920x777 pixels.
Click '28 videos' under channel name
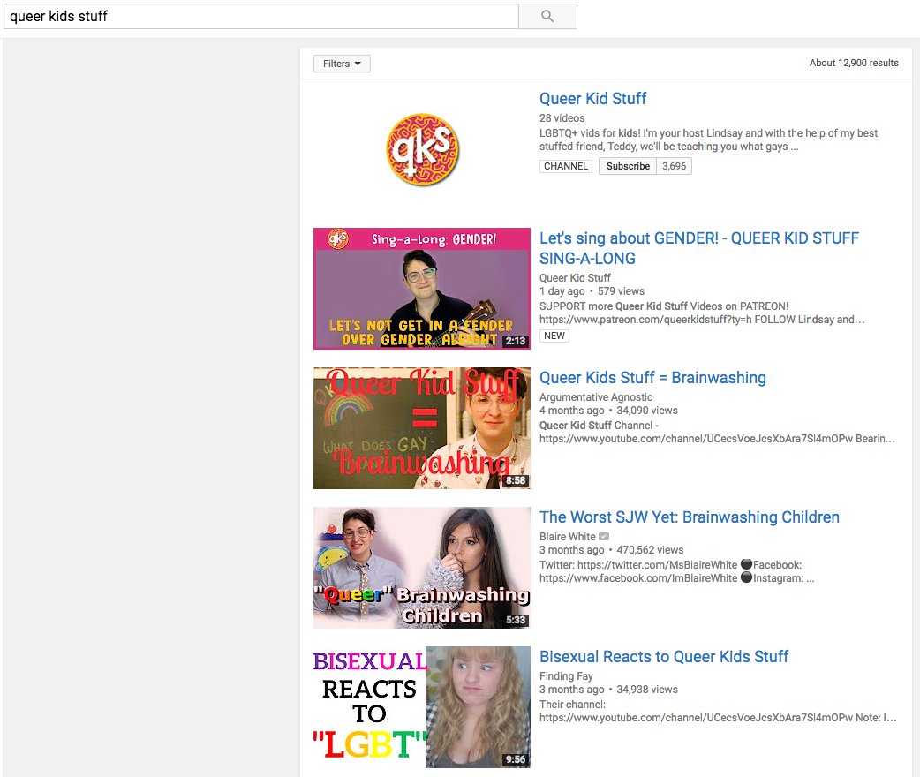coord(562,118)
